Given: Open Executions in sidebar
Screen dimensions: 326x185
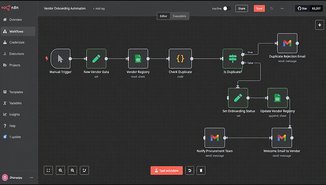Looking at the screenshot, I should coord(18,54).
